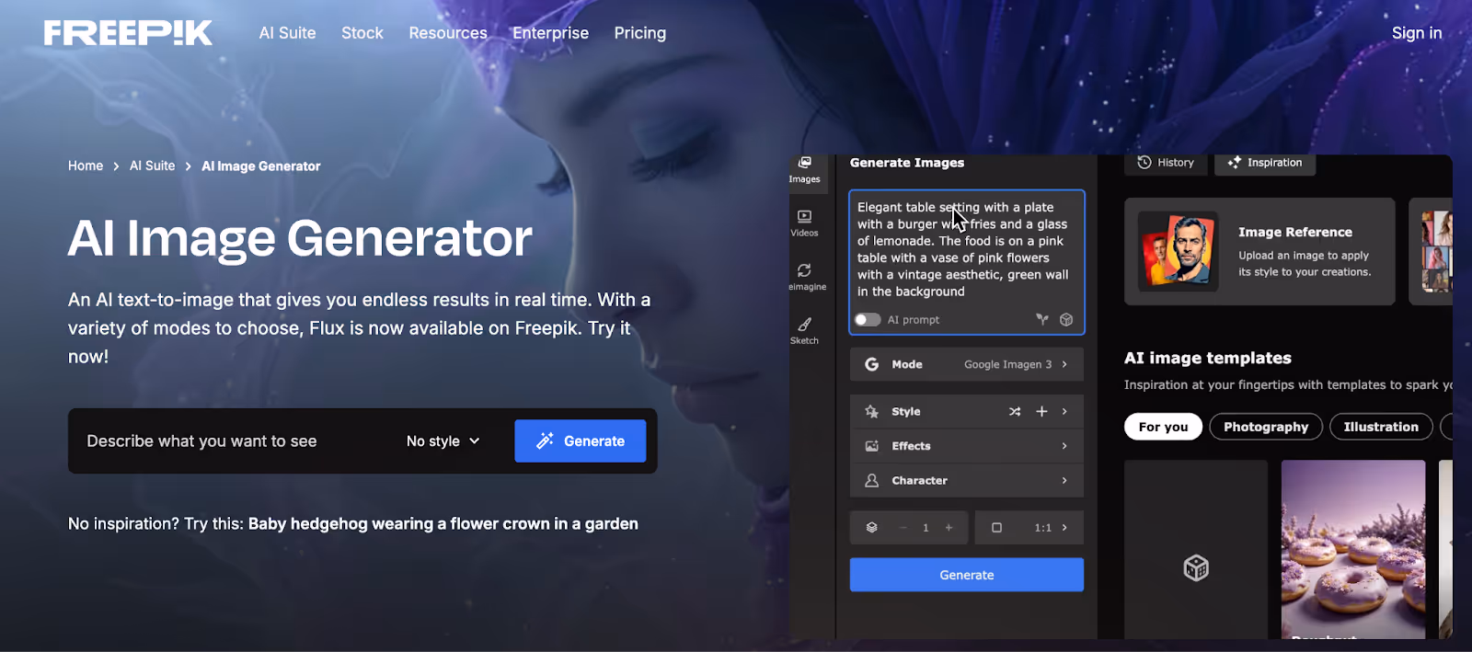Click the Style stars icon

click(871, 411)
